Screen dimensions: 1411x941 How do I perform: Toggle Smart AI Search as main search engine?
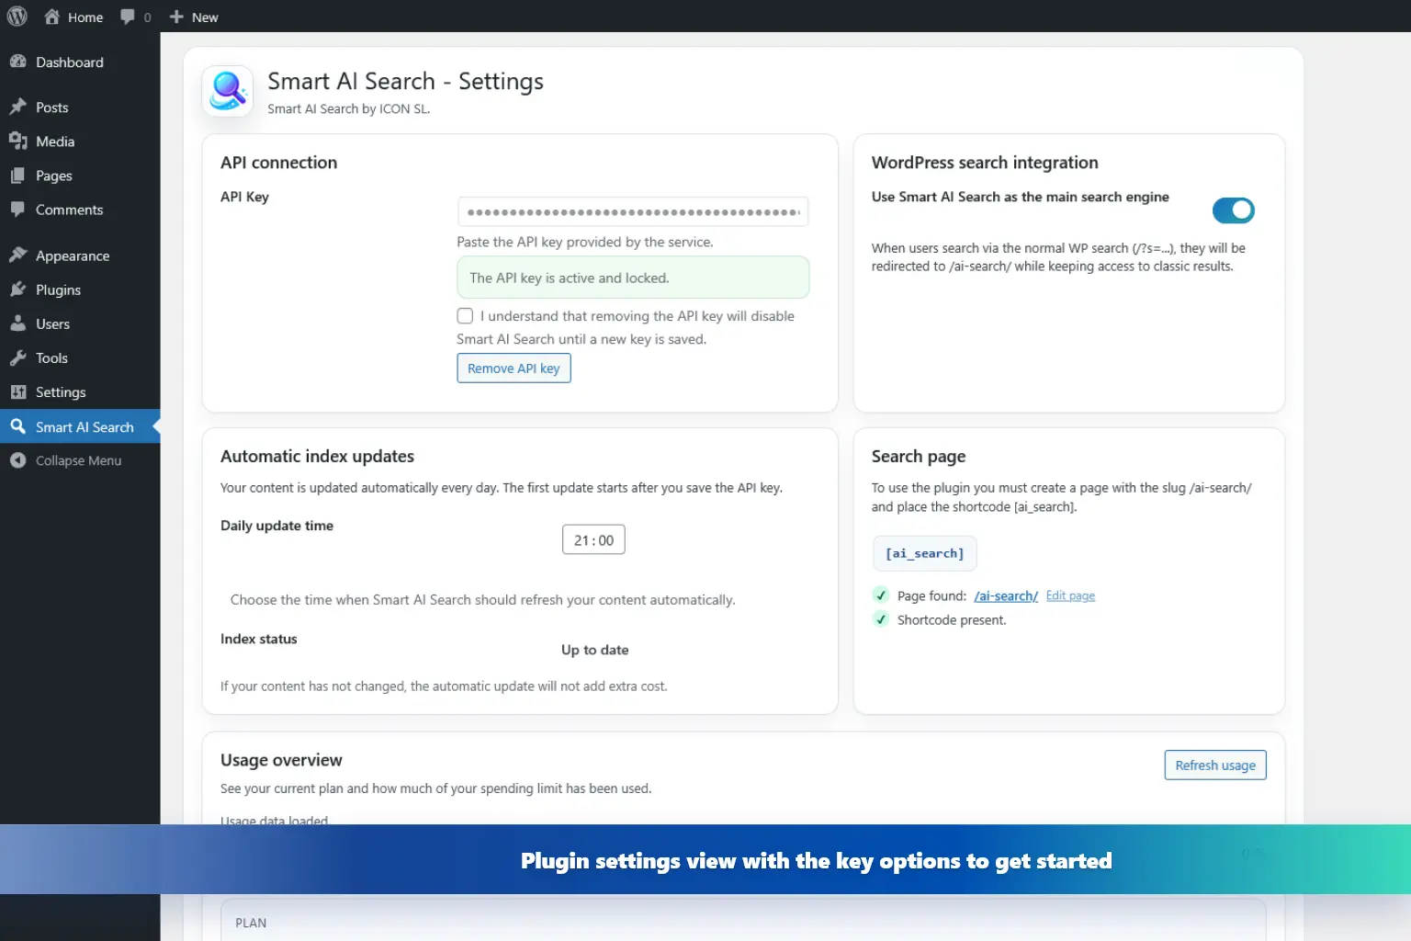1233,210
